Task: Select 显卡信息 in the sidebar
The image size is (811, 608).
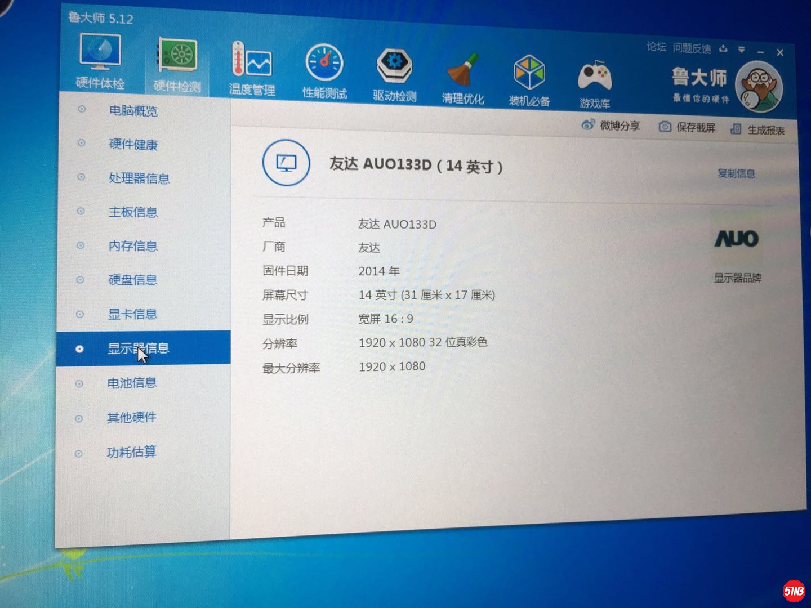Action: 133,314
